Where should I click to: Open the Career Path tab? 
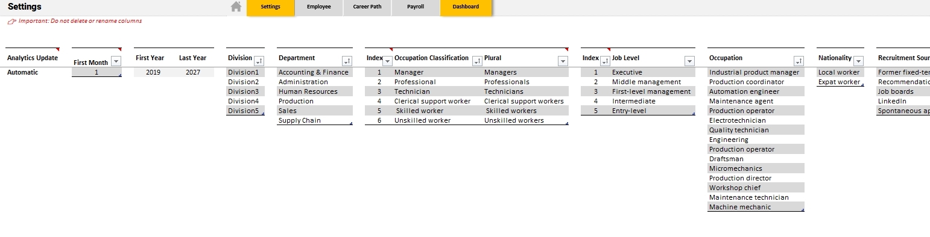click(367, 7)
